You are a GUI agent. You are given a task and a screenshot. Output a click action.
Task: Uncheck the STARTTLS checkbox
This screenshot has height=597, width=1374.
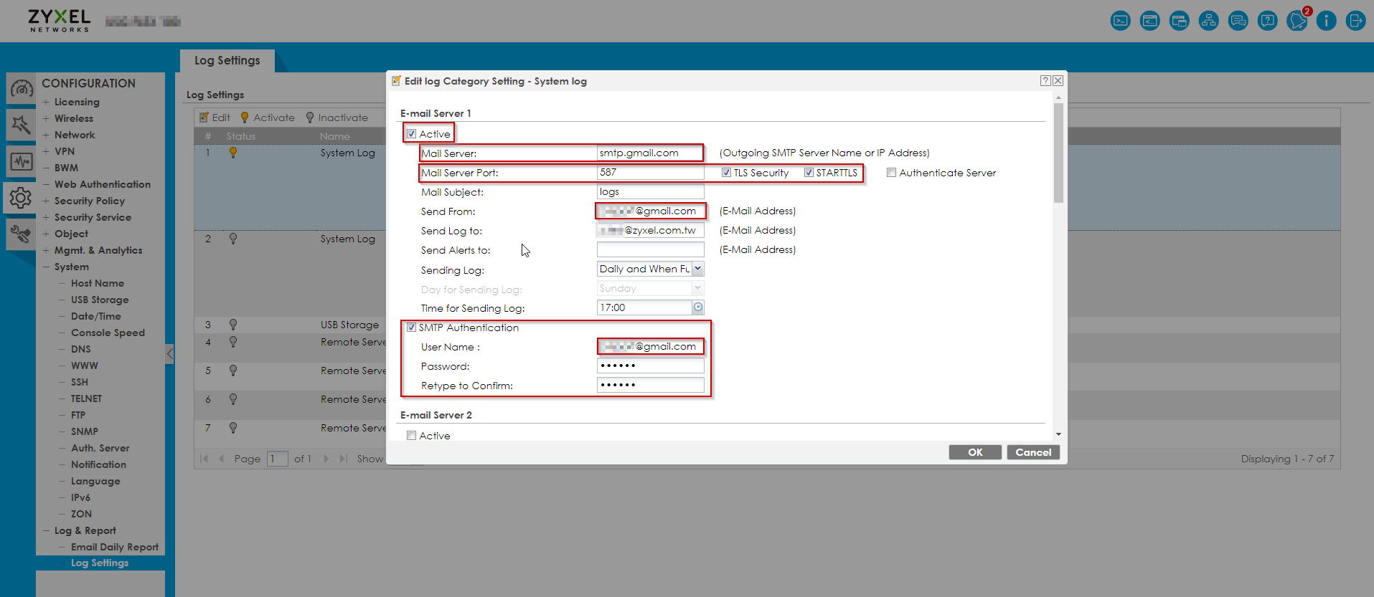[809, 173]
